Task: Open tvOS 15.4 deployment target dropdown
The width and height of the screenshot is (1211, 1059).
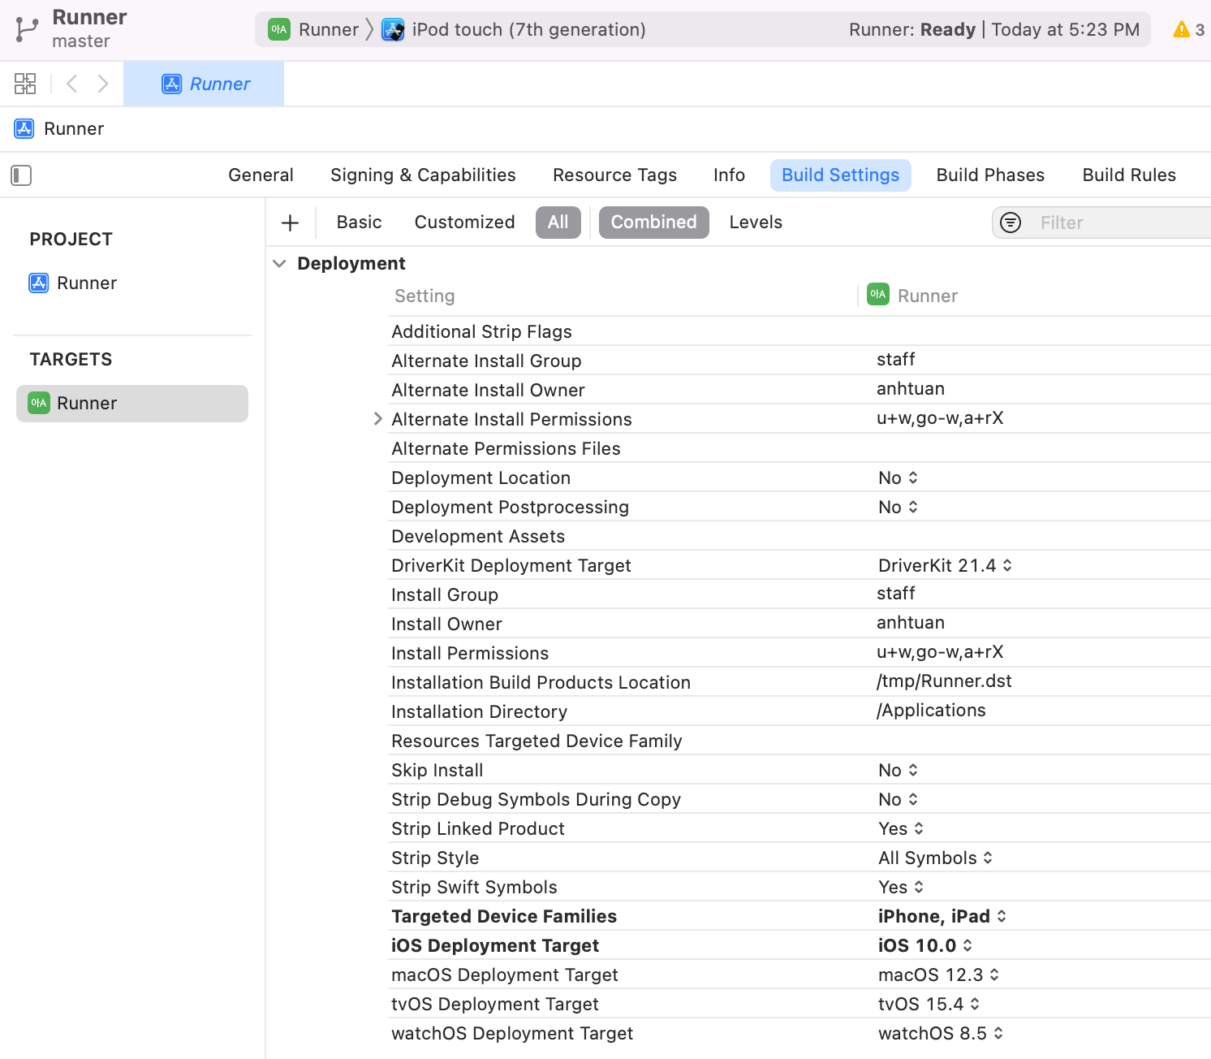Action: click(x=929, y=1005)
